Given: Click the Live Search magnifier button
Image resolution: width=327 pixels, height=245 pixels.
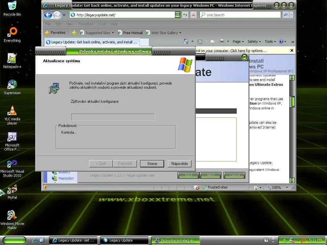Looking at the screenshot, I should tap(285, 15).
